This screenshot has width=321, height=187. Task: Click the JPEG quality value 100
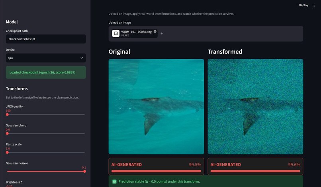click(8, 111)
